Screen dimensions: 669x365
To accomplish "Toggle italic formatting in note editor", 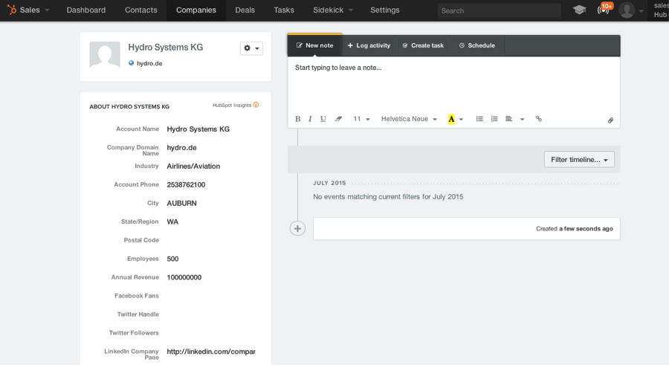I will pyautogui.click(x=310, y=119).
